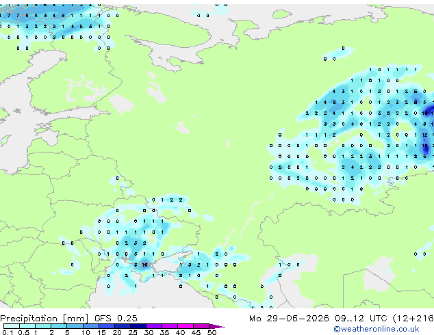Click the '(12+216' forecast offset text
The height and width of the screenshot is (335, 434).
pyautogui.click(x=413, y=319)
